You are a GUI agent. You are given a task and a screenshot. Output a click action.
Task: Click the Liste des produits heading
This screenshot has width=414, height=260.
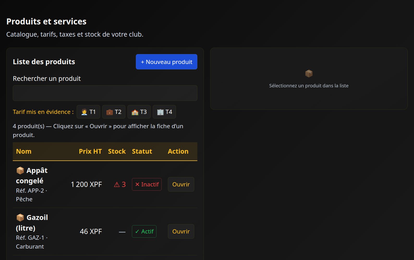pyautogui.click(x=44, y=62)
